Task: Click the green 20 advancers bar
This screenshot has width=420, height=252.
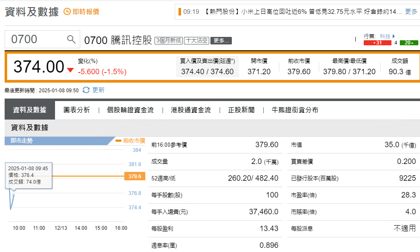Action: pyautogui.click(x=409, y=43)
